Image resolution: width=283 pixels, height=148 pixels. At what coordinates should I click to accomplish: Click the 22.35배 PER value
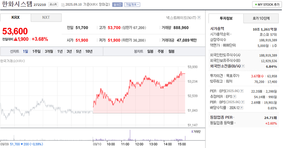click(256, 91)
